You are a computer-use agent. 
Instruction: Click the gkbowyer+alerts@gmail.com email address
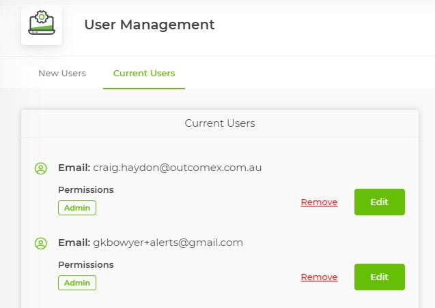pos(168,243)
